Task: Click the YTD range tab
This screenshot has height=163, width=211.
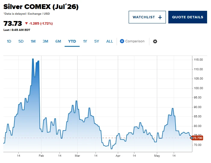Action: tap(72, 41)
